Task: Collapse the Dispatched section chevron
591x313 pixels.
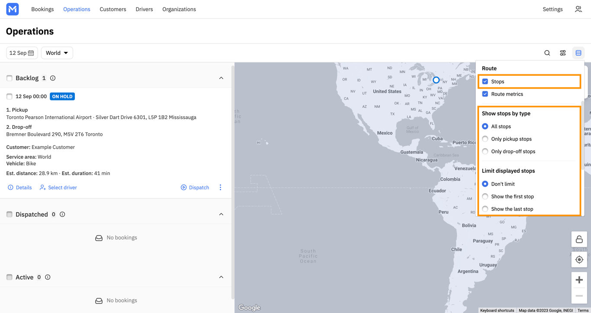Action: pos(221,214)
